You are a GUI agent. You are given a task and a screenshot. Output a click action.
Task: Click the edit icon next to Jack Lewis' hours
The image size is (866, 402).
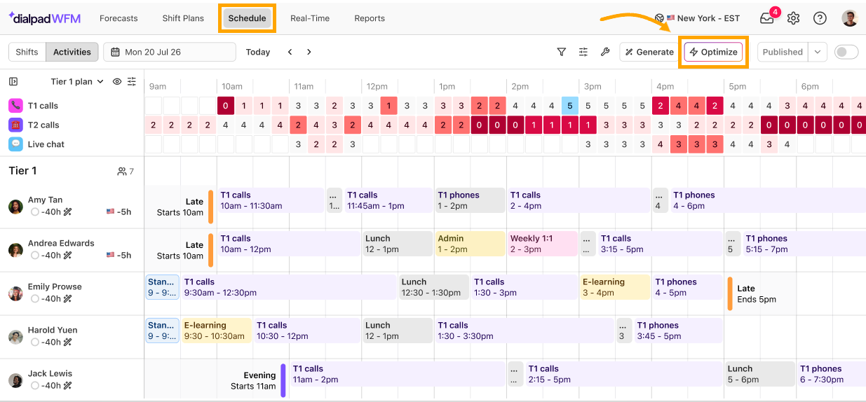click(68, 385)
